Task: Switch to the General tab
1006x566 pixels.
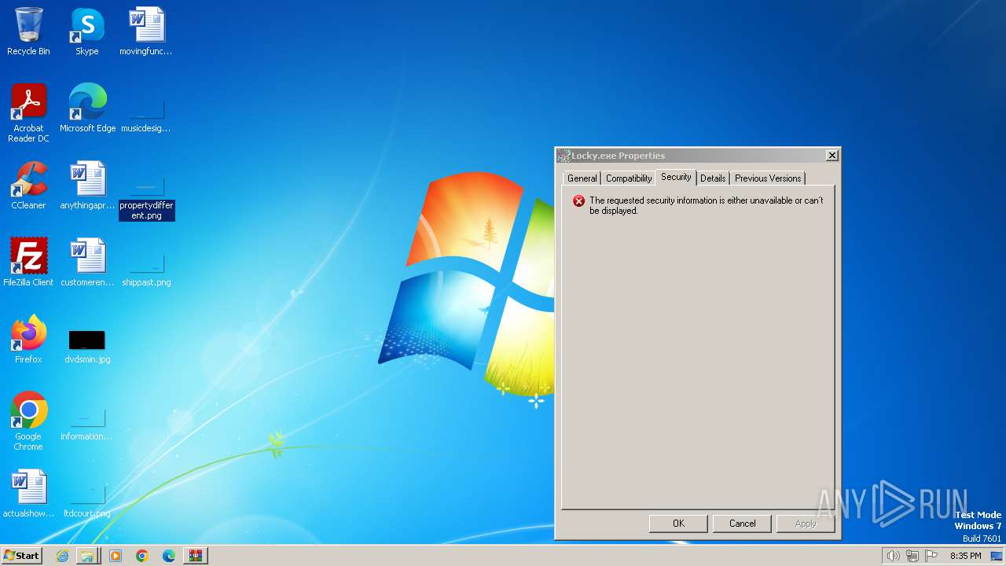Action: click(582, 178)
